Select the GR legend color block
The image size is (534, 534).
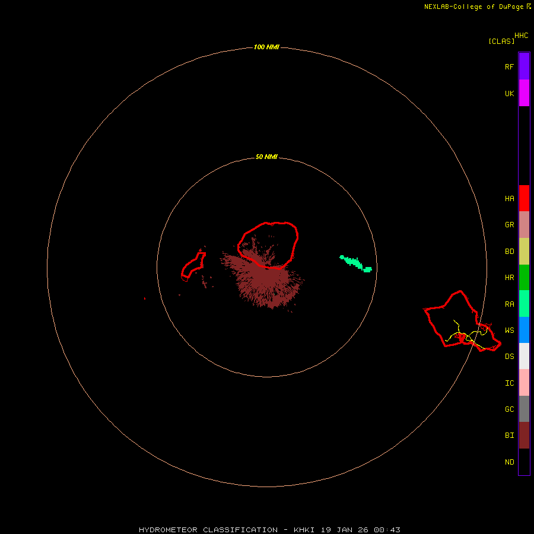point(524,225)
